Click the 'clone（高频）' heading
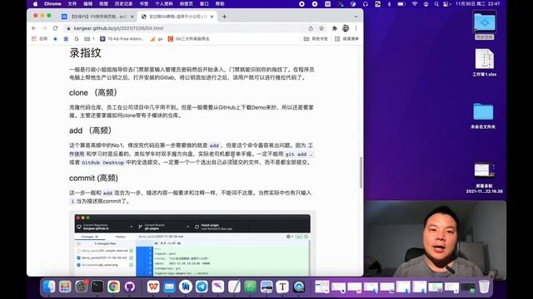Viewport: 533px width, 299px height. 93,92
